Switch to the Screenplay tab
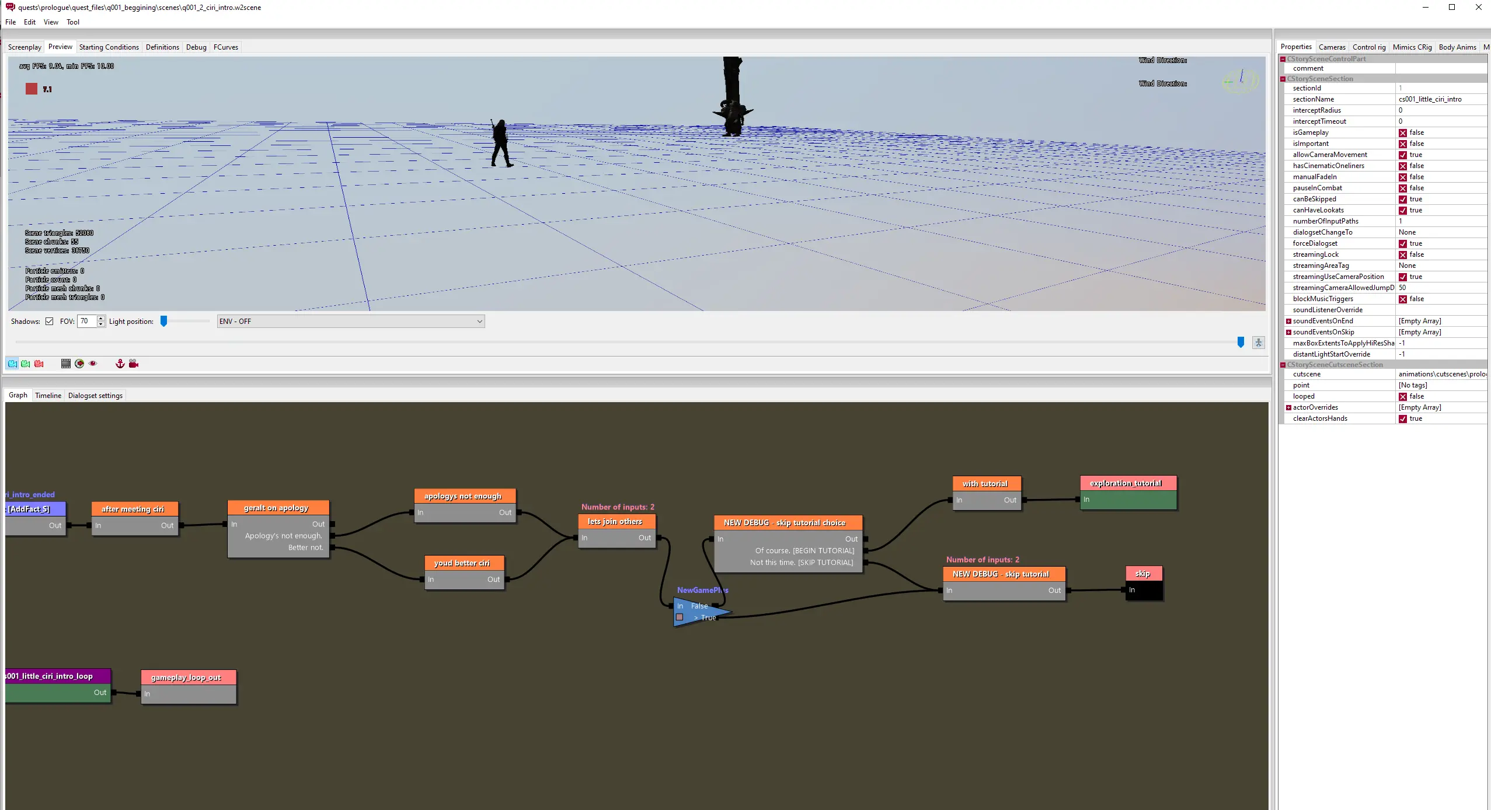1491x810 pixels. [x=25, y=47]
